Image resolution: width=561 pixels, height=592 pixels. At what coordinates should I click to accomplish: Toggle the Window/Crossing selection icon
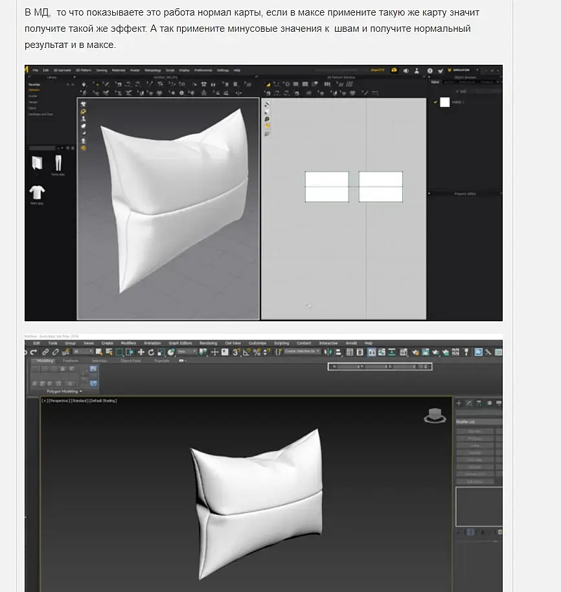point(130,352)
